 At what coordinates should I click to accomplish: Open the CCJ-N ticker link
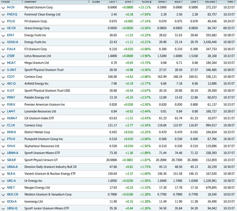[x=11, y=125]
